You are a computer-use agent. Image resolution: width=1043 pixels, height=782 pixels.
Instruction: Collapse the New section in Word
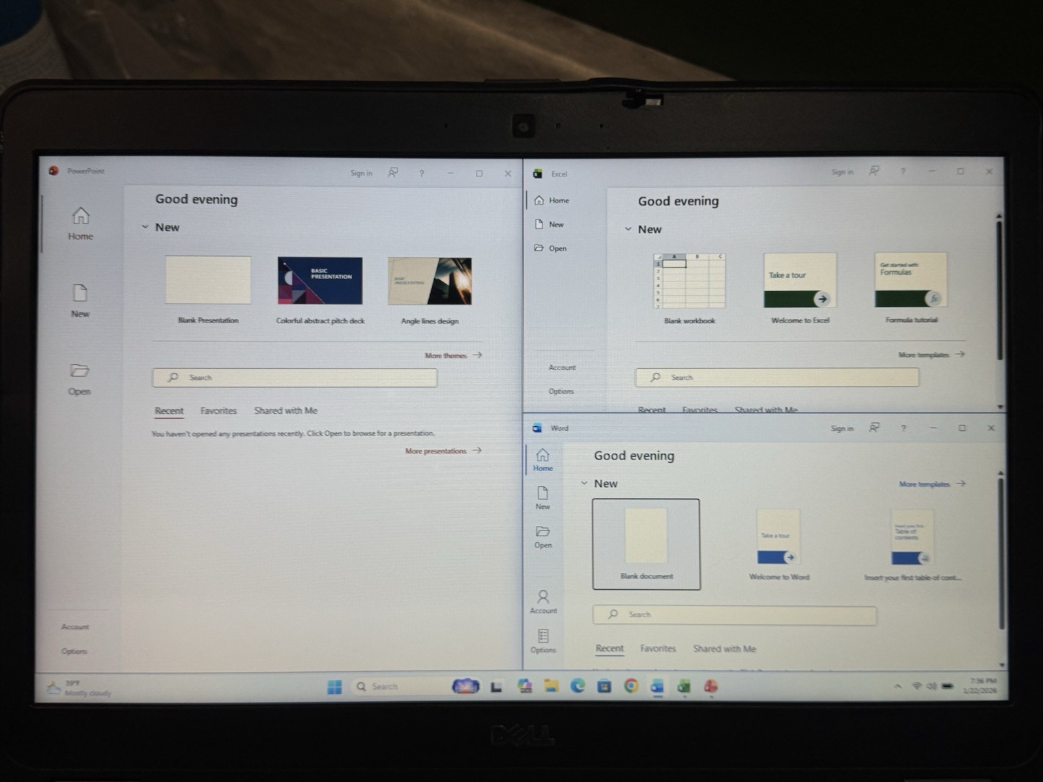click(x=584, y=484)
